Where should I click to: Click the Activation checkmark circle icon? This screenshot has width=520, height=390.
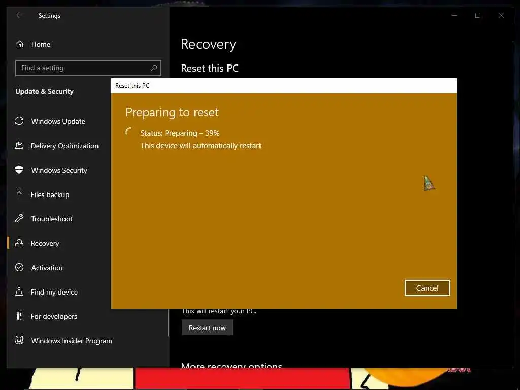click(x=19, y=267)
